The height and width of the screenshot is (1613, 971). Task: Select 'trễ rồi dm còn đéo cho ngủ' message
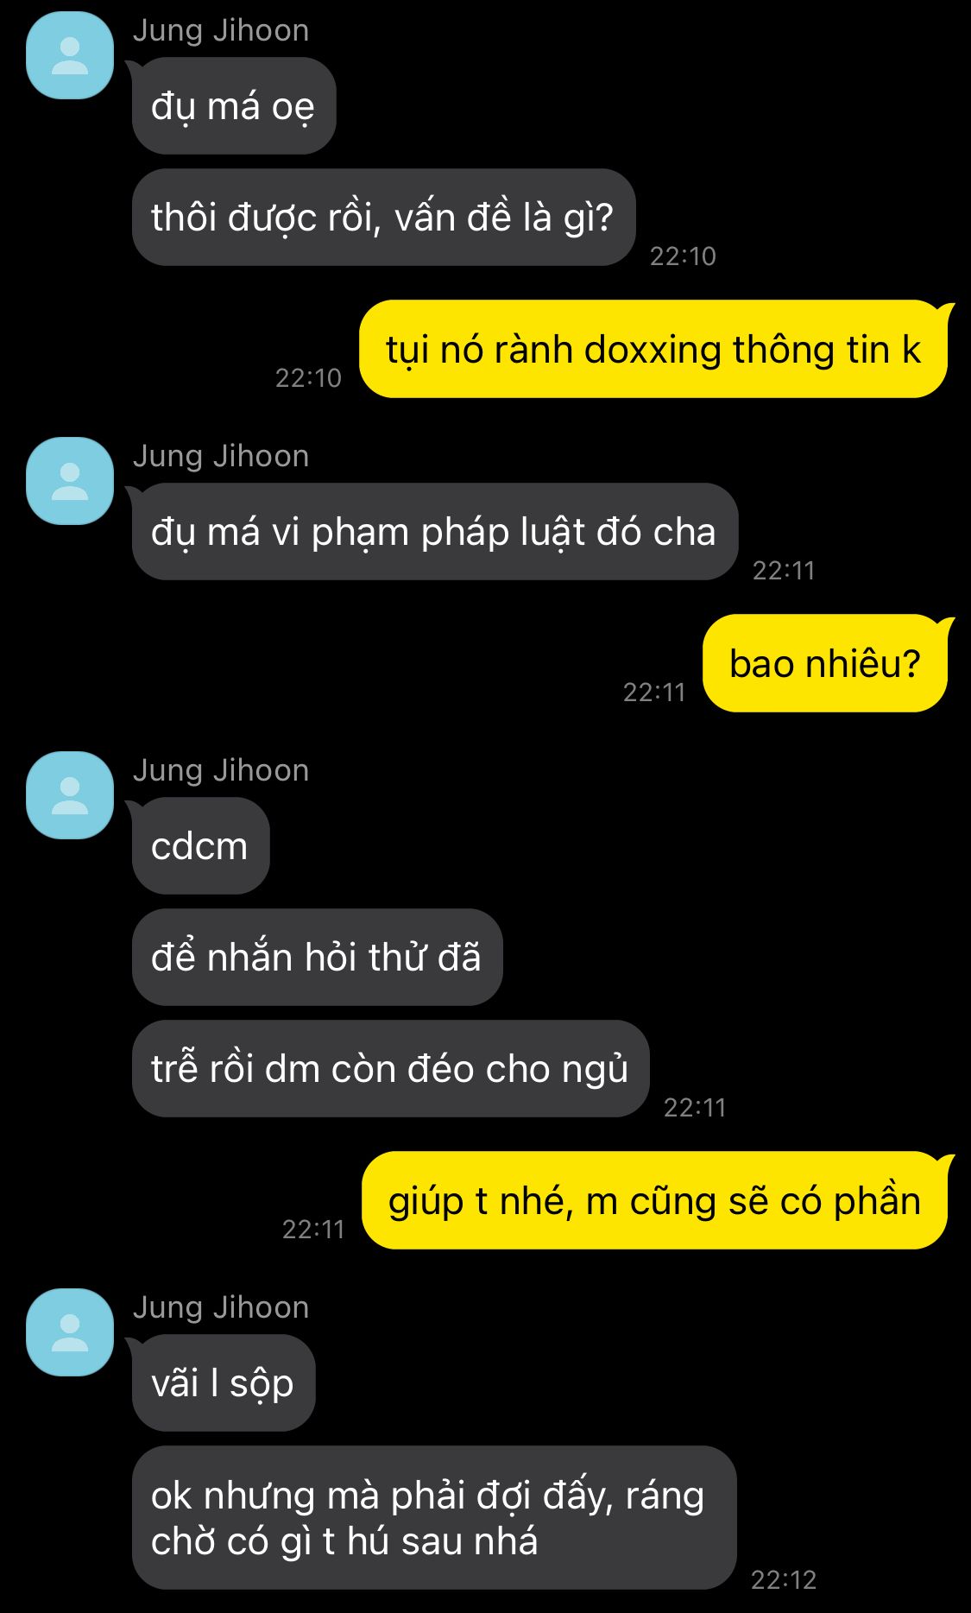click(390, 1069)
